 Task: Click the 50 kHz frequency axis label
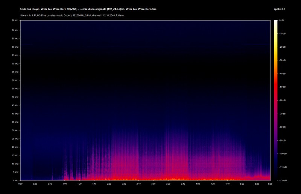pos(15,97)
